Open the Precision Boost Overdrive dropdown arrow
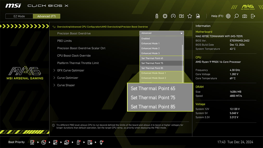Image resolution: width=263 pixels, height=148 pixels. tap(181, 33)
